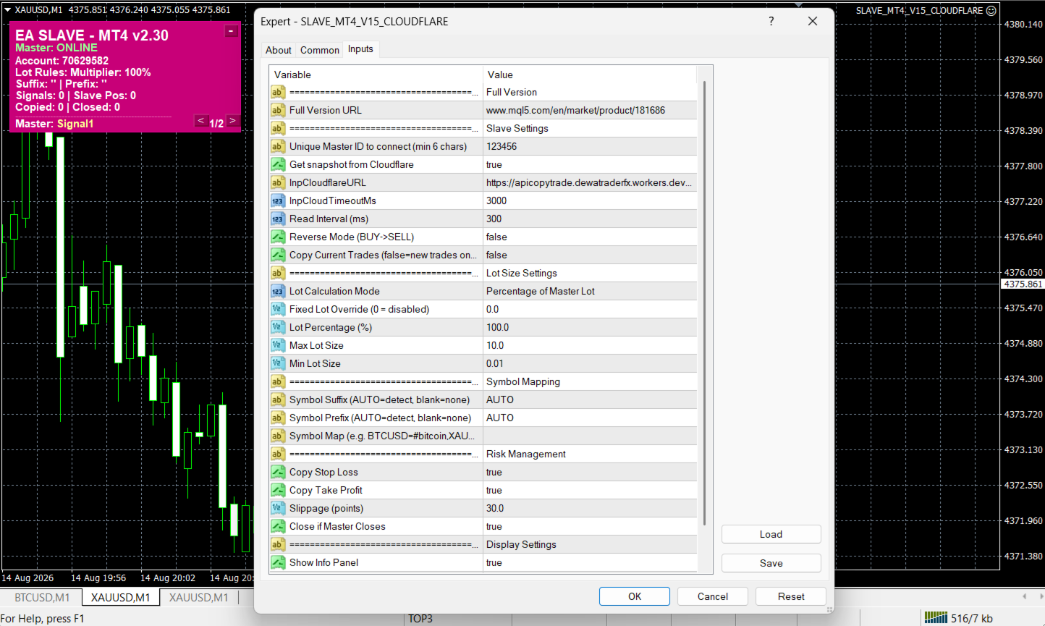
Task: Click the double icon beside Min Lot Size
Action: 278,363
